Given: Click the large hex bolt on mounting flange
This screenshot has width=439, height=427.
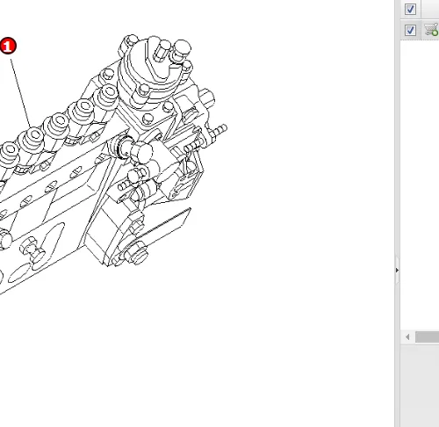Looking at the screenshot, I should point(135,254).
